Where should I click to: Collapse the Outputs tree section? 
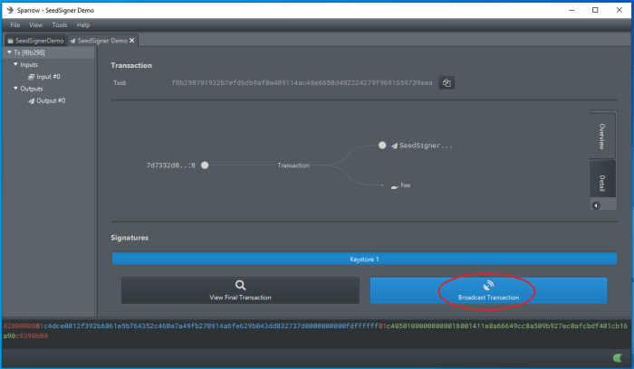click(x=15, y=89)
